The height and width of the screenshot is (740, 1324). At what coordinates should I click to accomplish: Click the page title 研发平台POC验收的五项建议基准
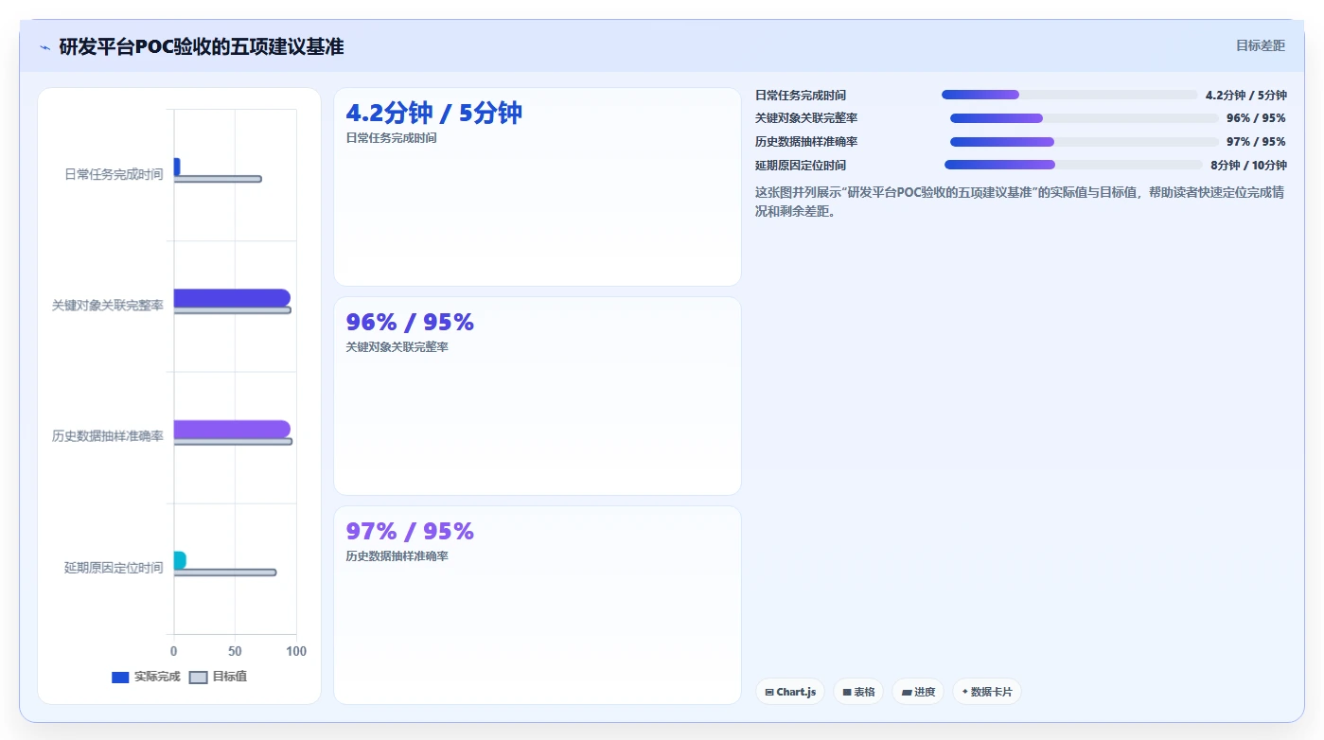tap(202, 46)
